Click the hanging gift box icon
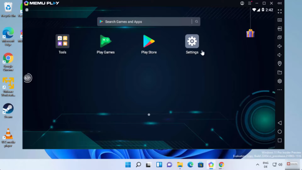 click(250, 33)
